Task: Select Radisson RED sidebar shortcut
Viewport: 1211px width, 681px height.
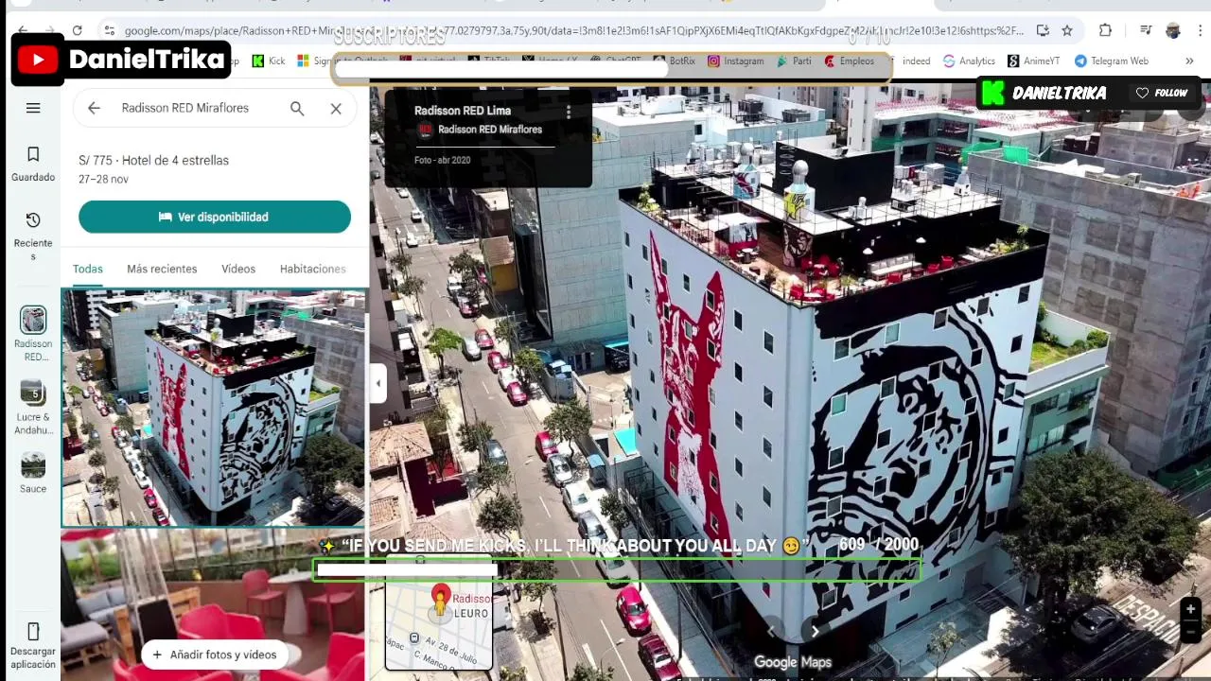Action: click(x=33, y=334)
